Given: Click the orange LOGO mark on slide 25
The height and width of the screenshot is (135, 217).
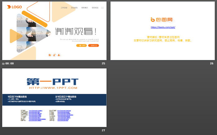Looking at the screenshot, I should (x=14, y=7).
